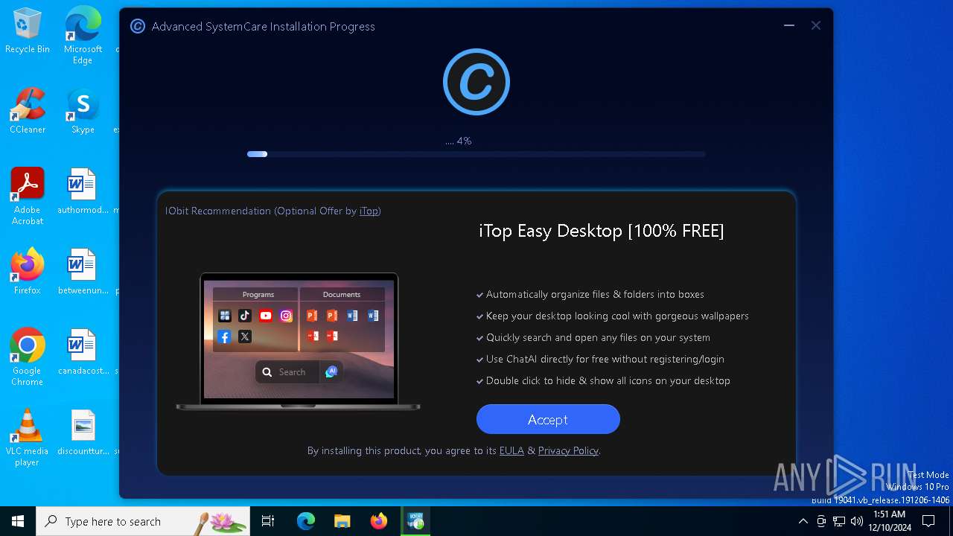Screen dimensions: 953x536
Task: Click the installation progress bar
Action: click(x=476, y=154)
